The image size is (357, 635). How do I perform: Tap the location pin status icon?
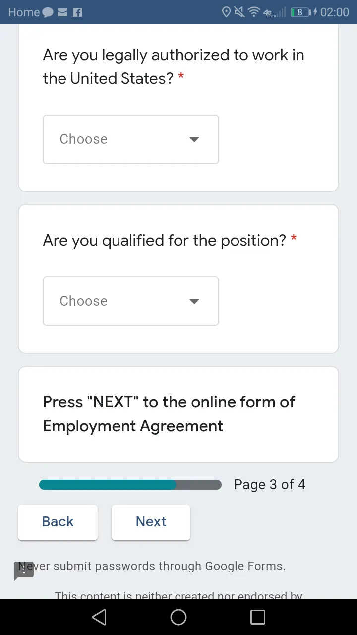[226, 12]
